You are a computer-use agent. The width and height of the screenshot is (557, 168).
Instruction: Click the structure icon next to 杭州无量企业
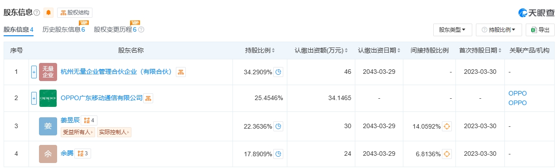click(180, 72)
